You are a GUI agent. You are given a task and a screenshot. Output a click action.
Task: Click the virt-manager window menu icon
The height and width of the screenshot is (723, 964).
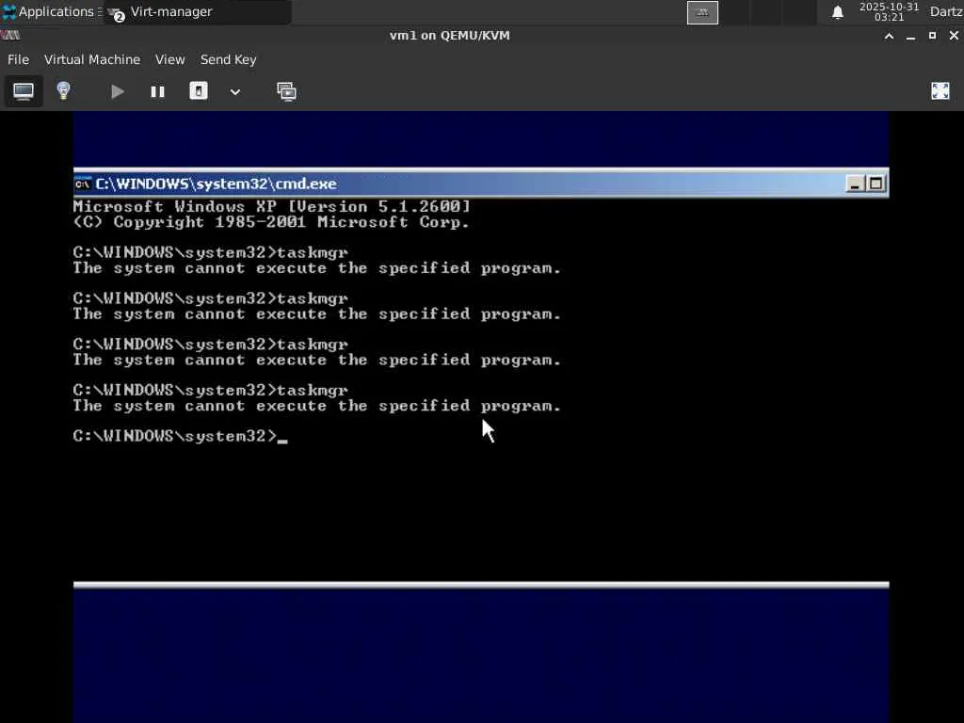[10, 36]
